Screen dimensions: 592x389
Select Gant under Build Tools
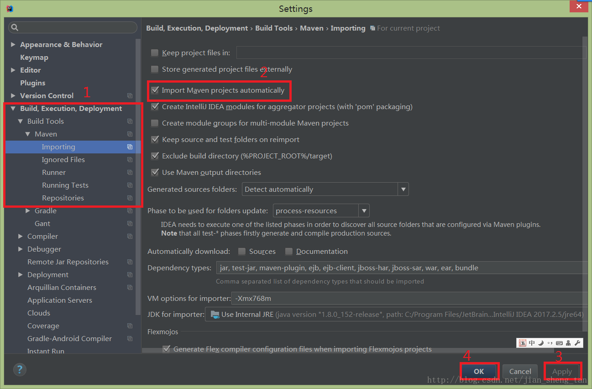click(42, 224)
